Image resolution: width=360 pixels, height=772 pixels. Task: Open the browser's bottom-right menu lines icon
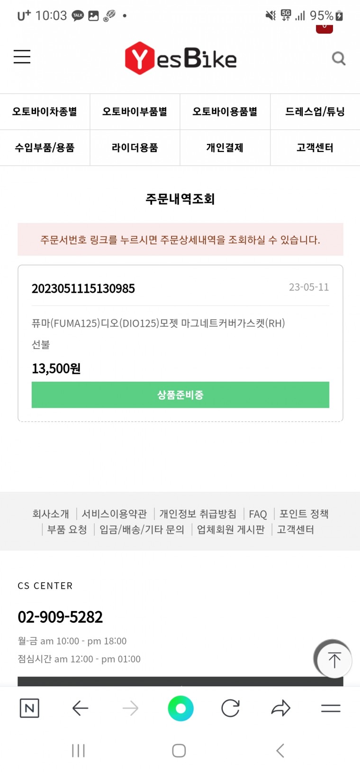[x=331, y=708]
